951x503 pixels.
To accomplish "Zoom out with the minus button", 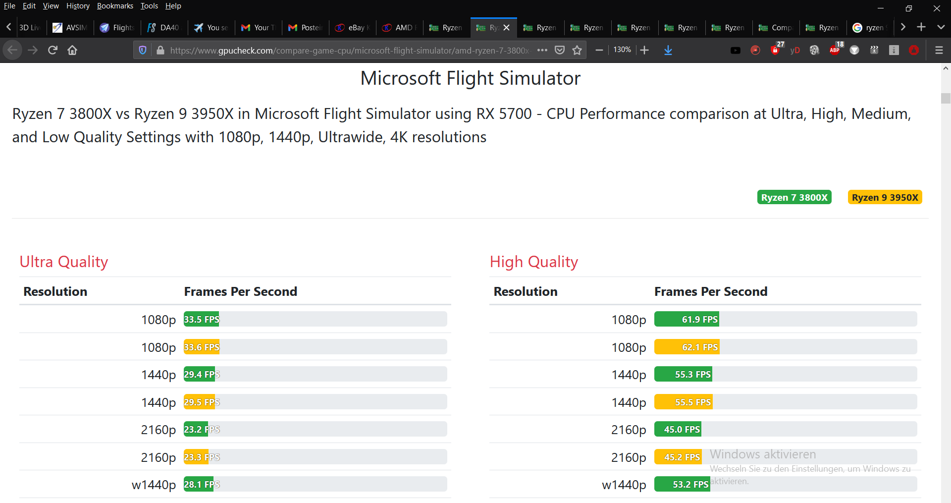I will 599,50.
